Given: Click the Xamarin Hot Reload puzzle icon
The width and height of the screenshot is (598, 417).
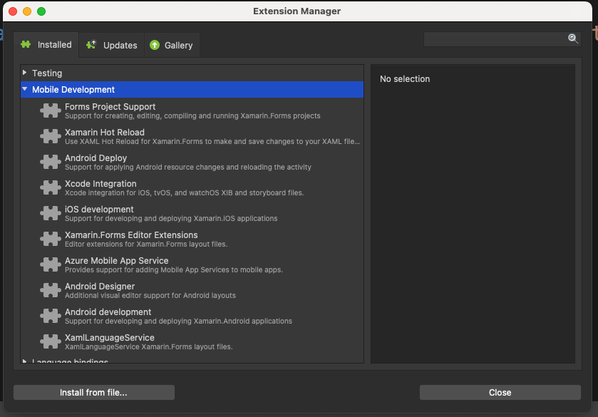Looking at the screenshot, I should pyautogui.click(x=51, y=136).
